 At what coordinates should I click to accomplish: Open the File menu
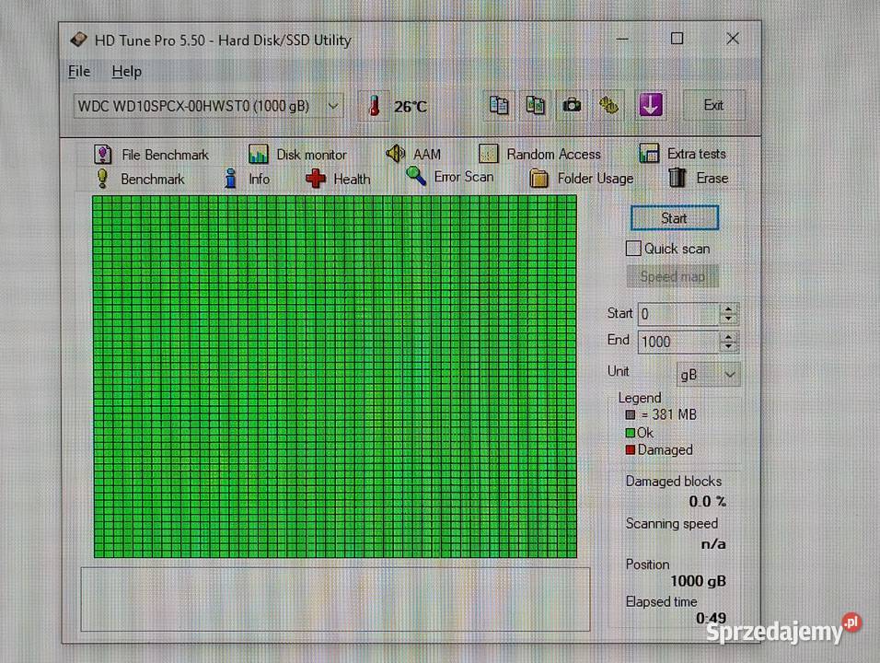79,71
